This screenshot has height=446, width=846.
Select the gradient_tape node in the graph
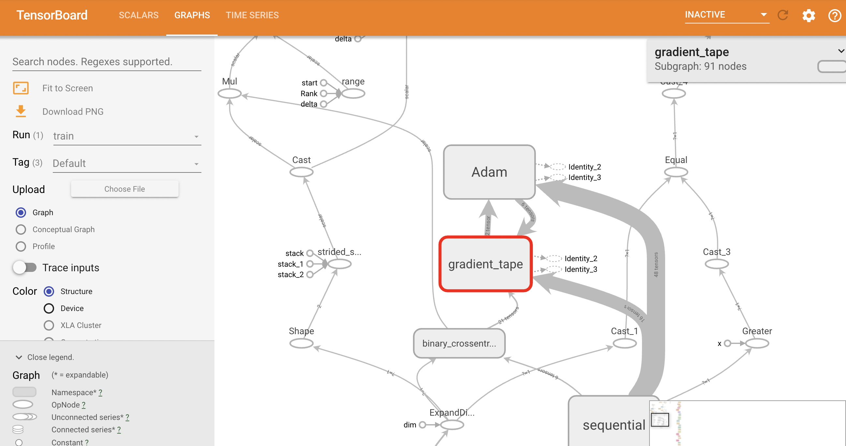(486, 264)
